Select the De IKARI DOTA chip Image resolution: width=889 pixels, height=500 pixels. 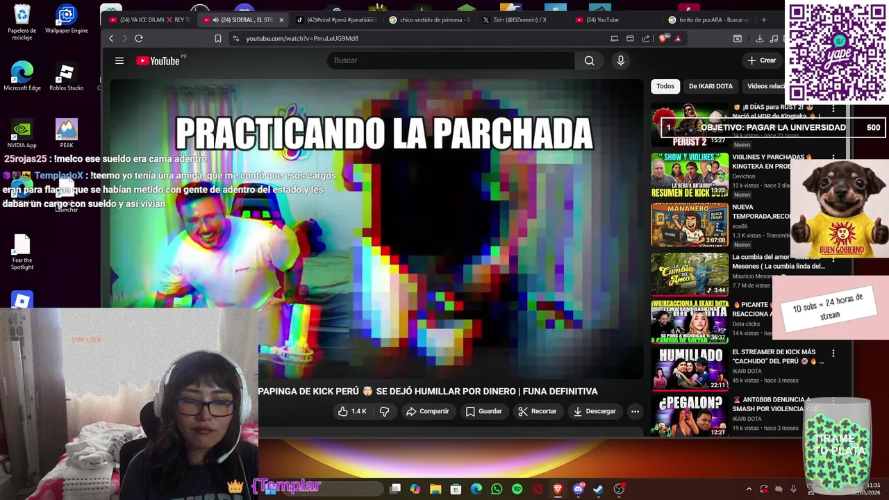(x=711, y=86)
